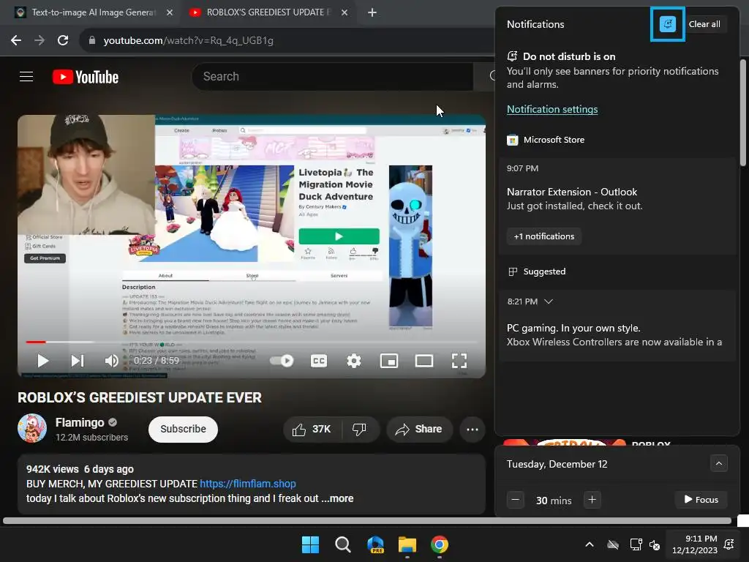Click the horizontal page scrollbar
749x562 pixels.
pyautogui.click(x=367, y=521)
